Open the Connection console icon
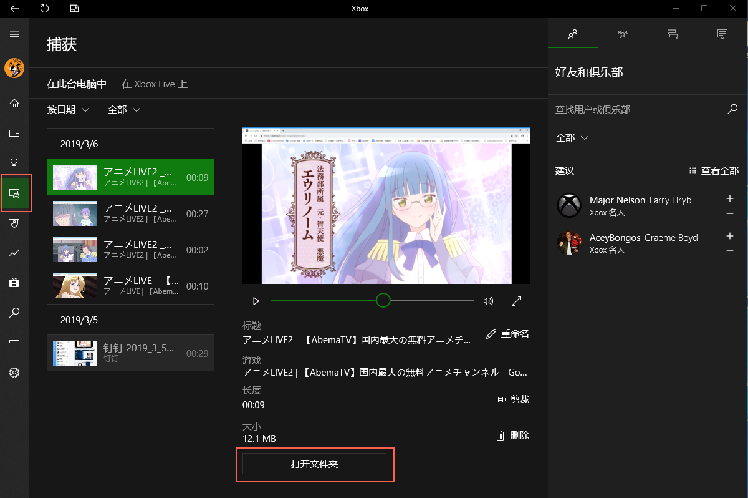748x498 pixels. pos(14,343)
